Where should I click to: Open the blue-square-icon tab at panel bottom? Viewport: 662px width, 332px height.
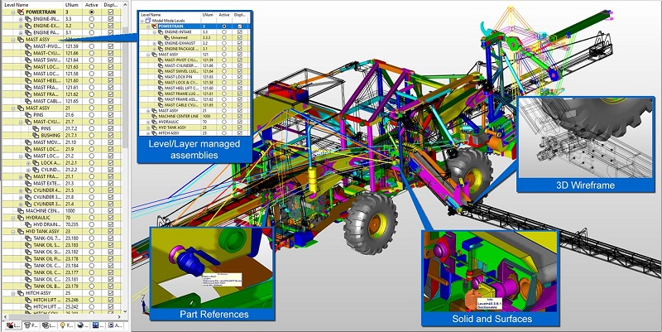[x=98, y=325]
